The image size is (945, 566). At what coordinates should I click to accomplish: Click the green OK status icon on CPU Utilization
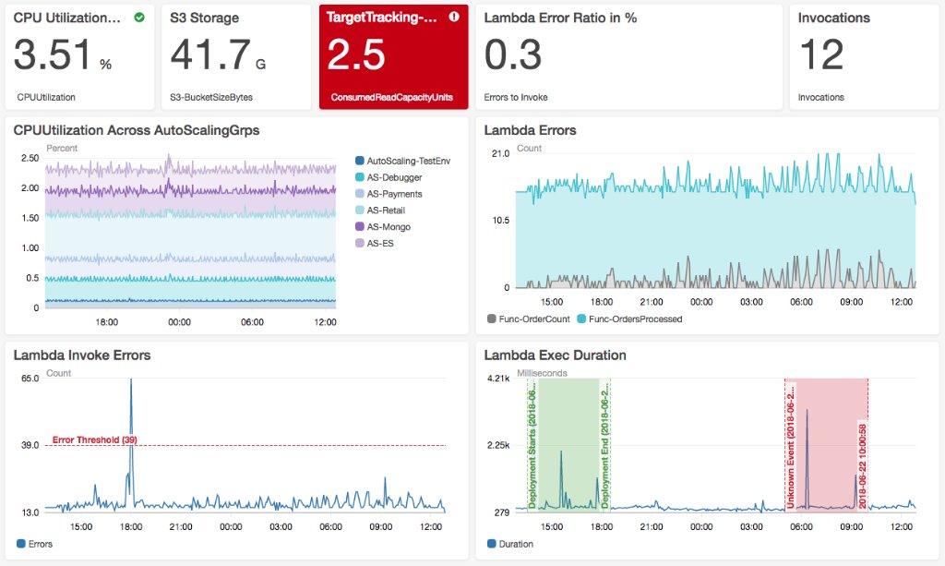tap(139, 18)
